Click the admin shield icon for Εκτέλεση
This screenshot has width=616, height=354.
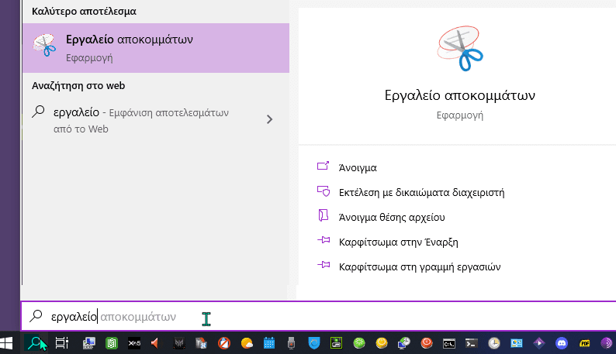[x=324, y=191]
